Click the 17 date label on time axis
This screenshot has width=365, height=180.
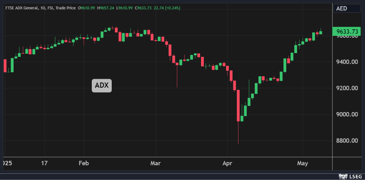pos(44,163)
